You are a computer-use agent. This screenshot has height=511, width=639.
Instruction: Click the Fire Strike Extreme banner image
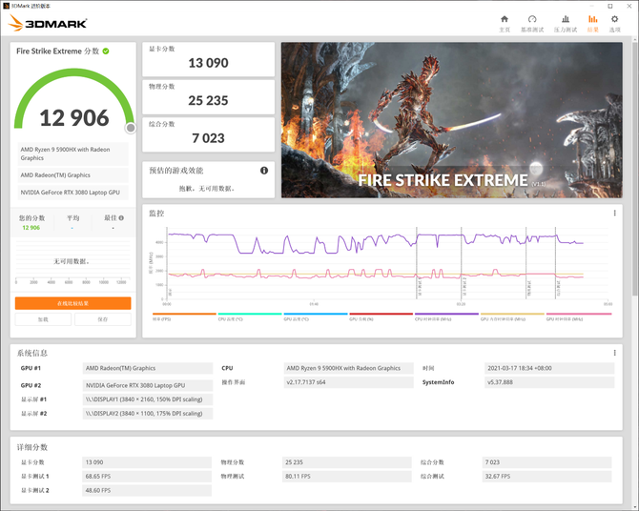click(451, 119)
